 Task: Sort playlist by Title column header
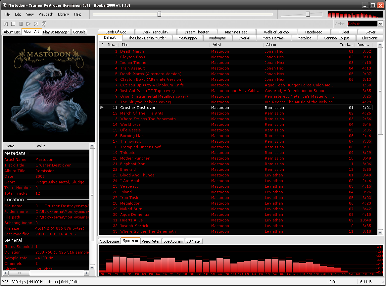pos(164,45)
